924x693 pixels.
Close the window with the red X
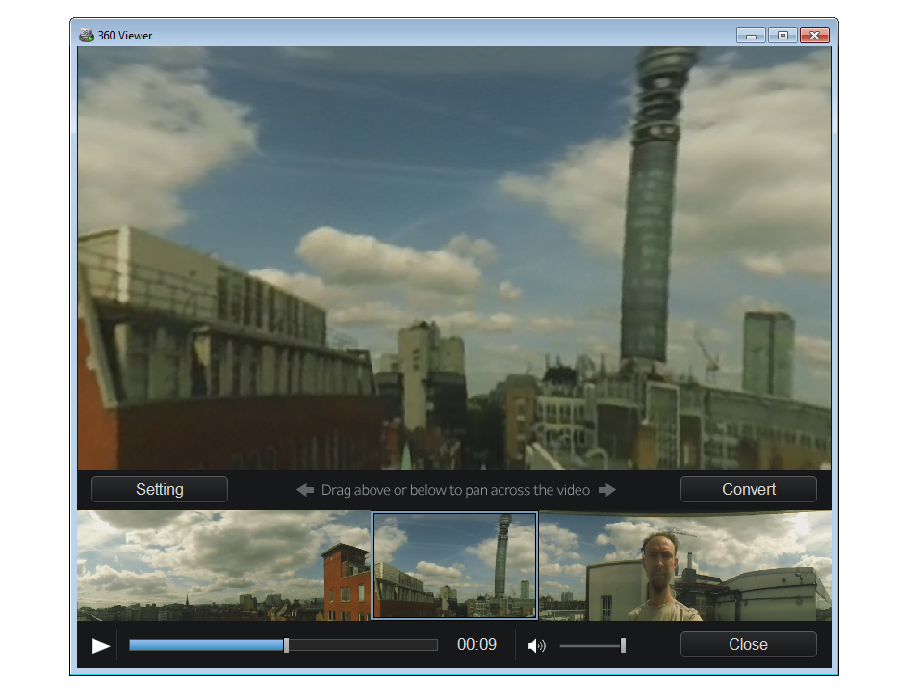(x=815, y=36)
